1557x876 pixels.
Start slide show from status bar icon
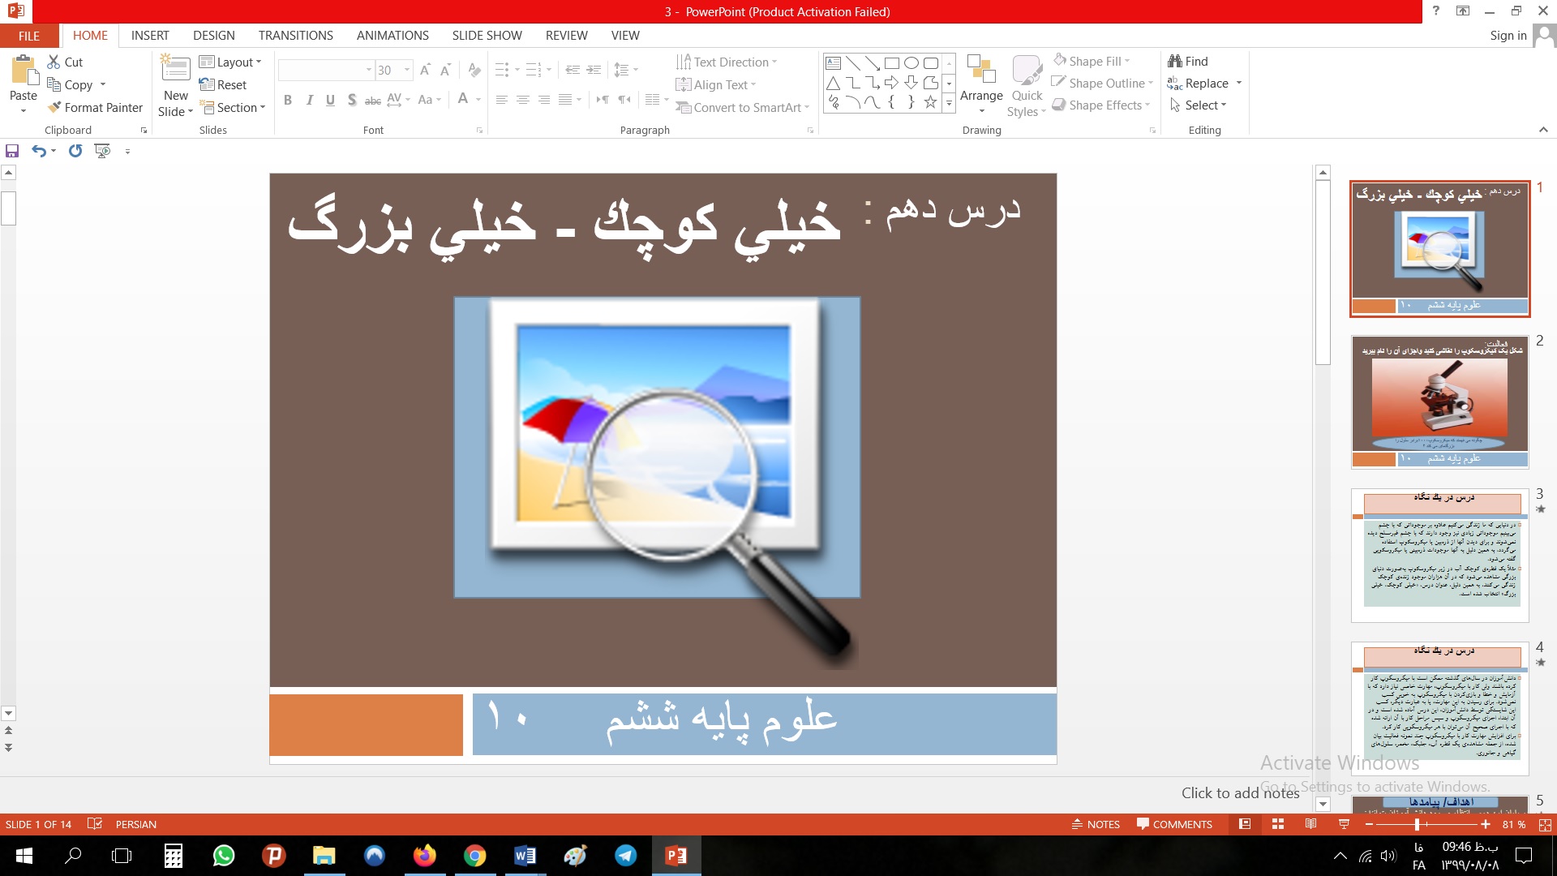point(1344,824)
